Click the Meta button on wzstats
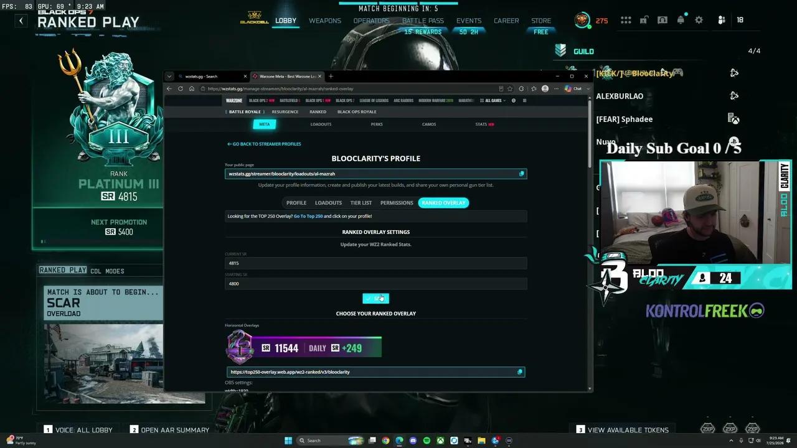797x448 pixels. tap(265, 124)
